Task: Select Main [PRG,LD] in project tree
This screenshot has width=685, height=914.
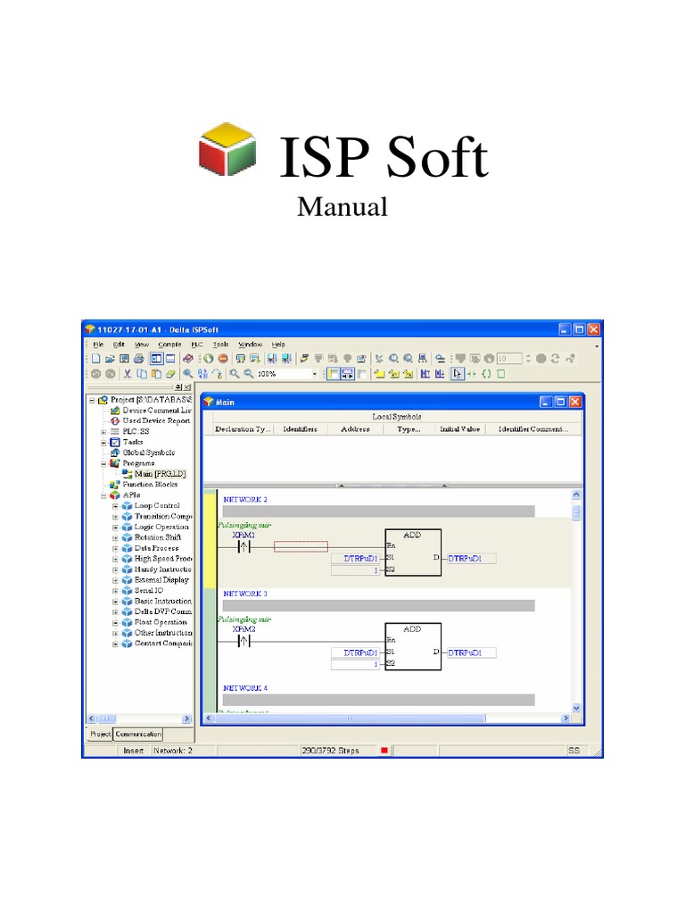Action: (160, 474)
